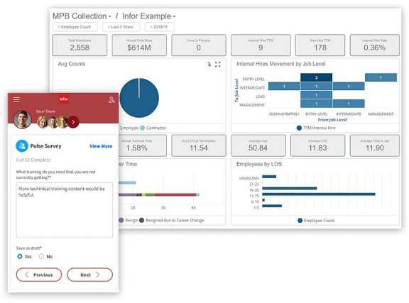This screenshot has height=303, width=409.
Task: Select the 178 KPI tile
Action: point(320,45)
